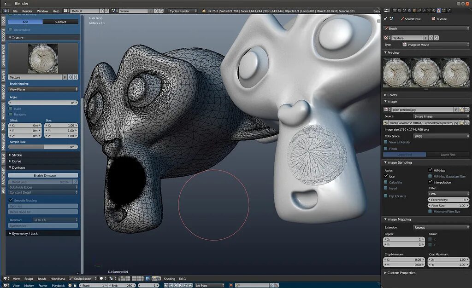This screenshot has height=288, width=472.
Task: Open the Extension Repeat dropdown
Action: [441, 227]
